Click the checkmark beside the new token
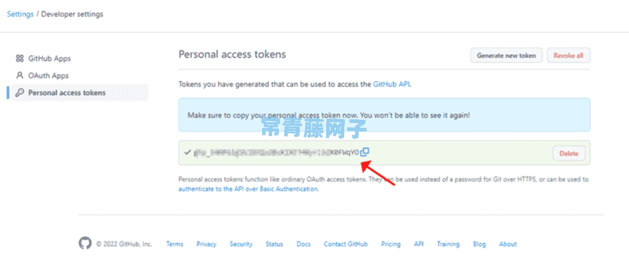 (187, 152)
